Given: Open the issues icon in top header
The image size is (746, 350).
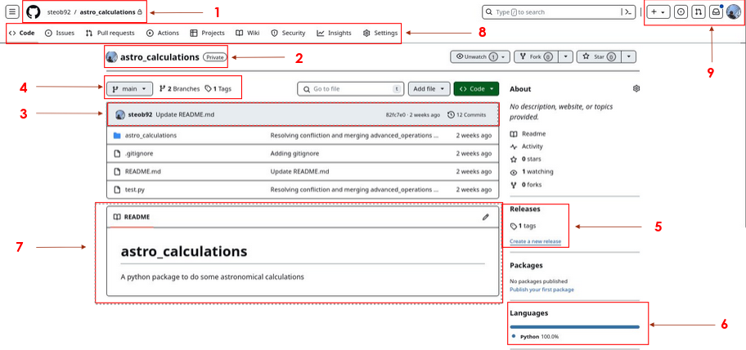Looking at the screenshot, I should 681,12.
